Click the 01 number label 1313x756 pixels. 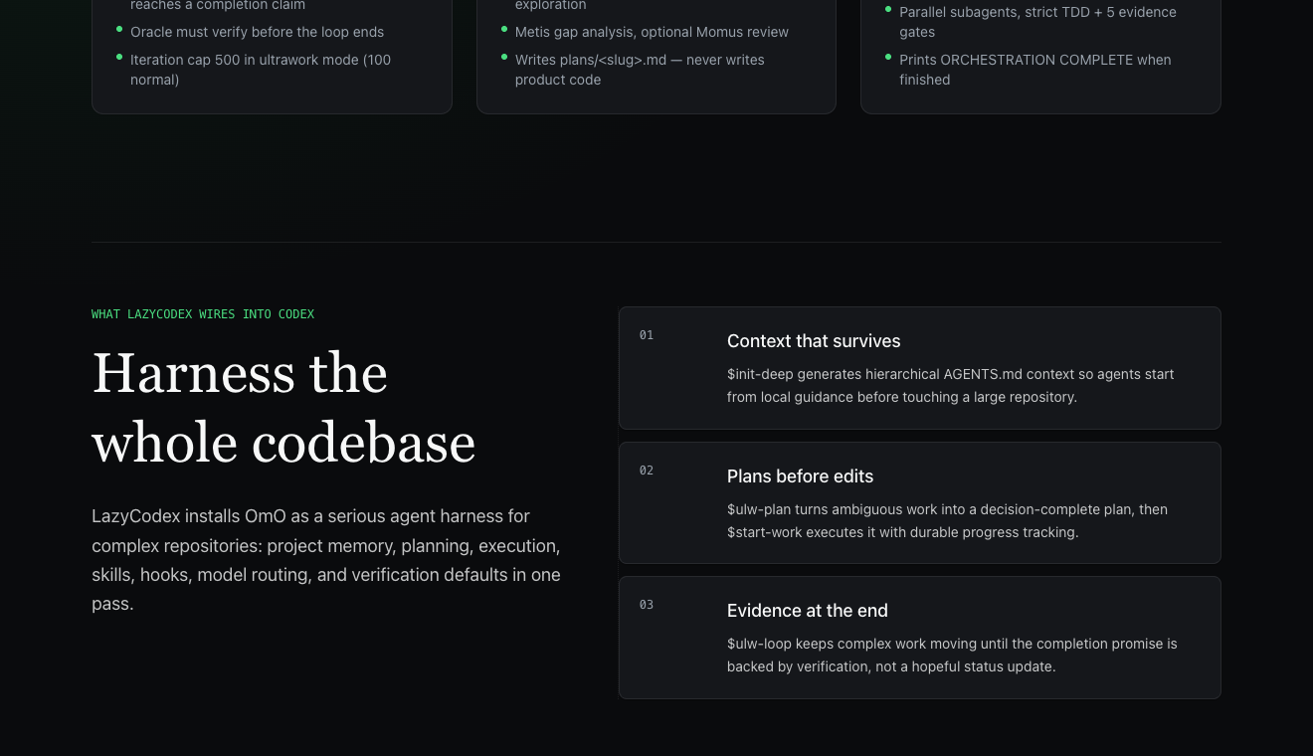click(647, 335)
